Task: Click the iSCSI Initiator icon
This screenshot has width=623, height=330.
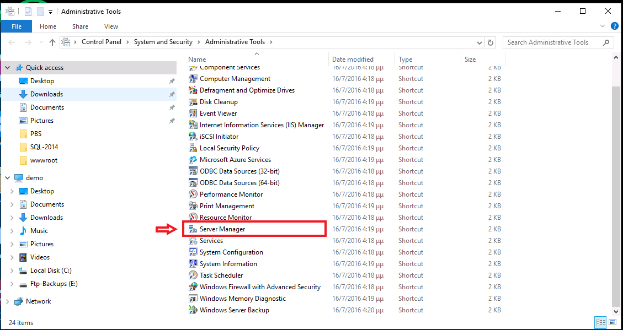Action: [x=193, y=137]
